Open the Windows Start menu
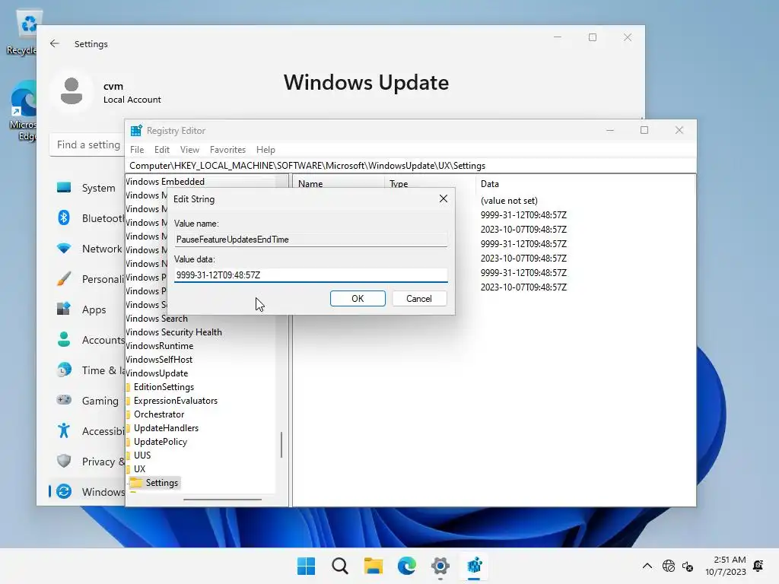The image size is (779, 584). (x=306, y=566)
